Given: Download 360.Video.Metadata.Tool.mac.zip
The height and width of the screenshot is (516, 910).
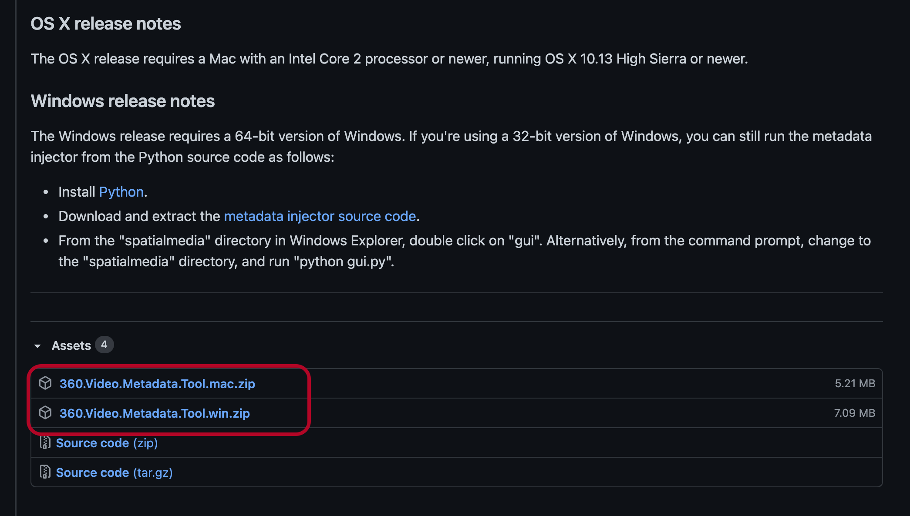Looking at the screenshot, I should coord(157,384).
